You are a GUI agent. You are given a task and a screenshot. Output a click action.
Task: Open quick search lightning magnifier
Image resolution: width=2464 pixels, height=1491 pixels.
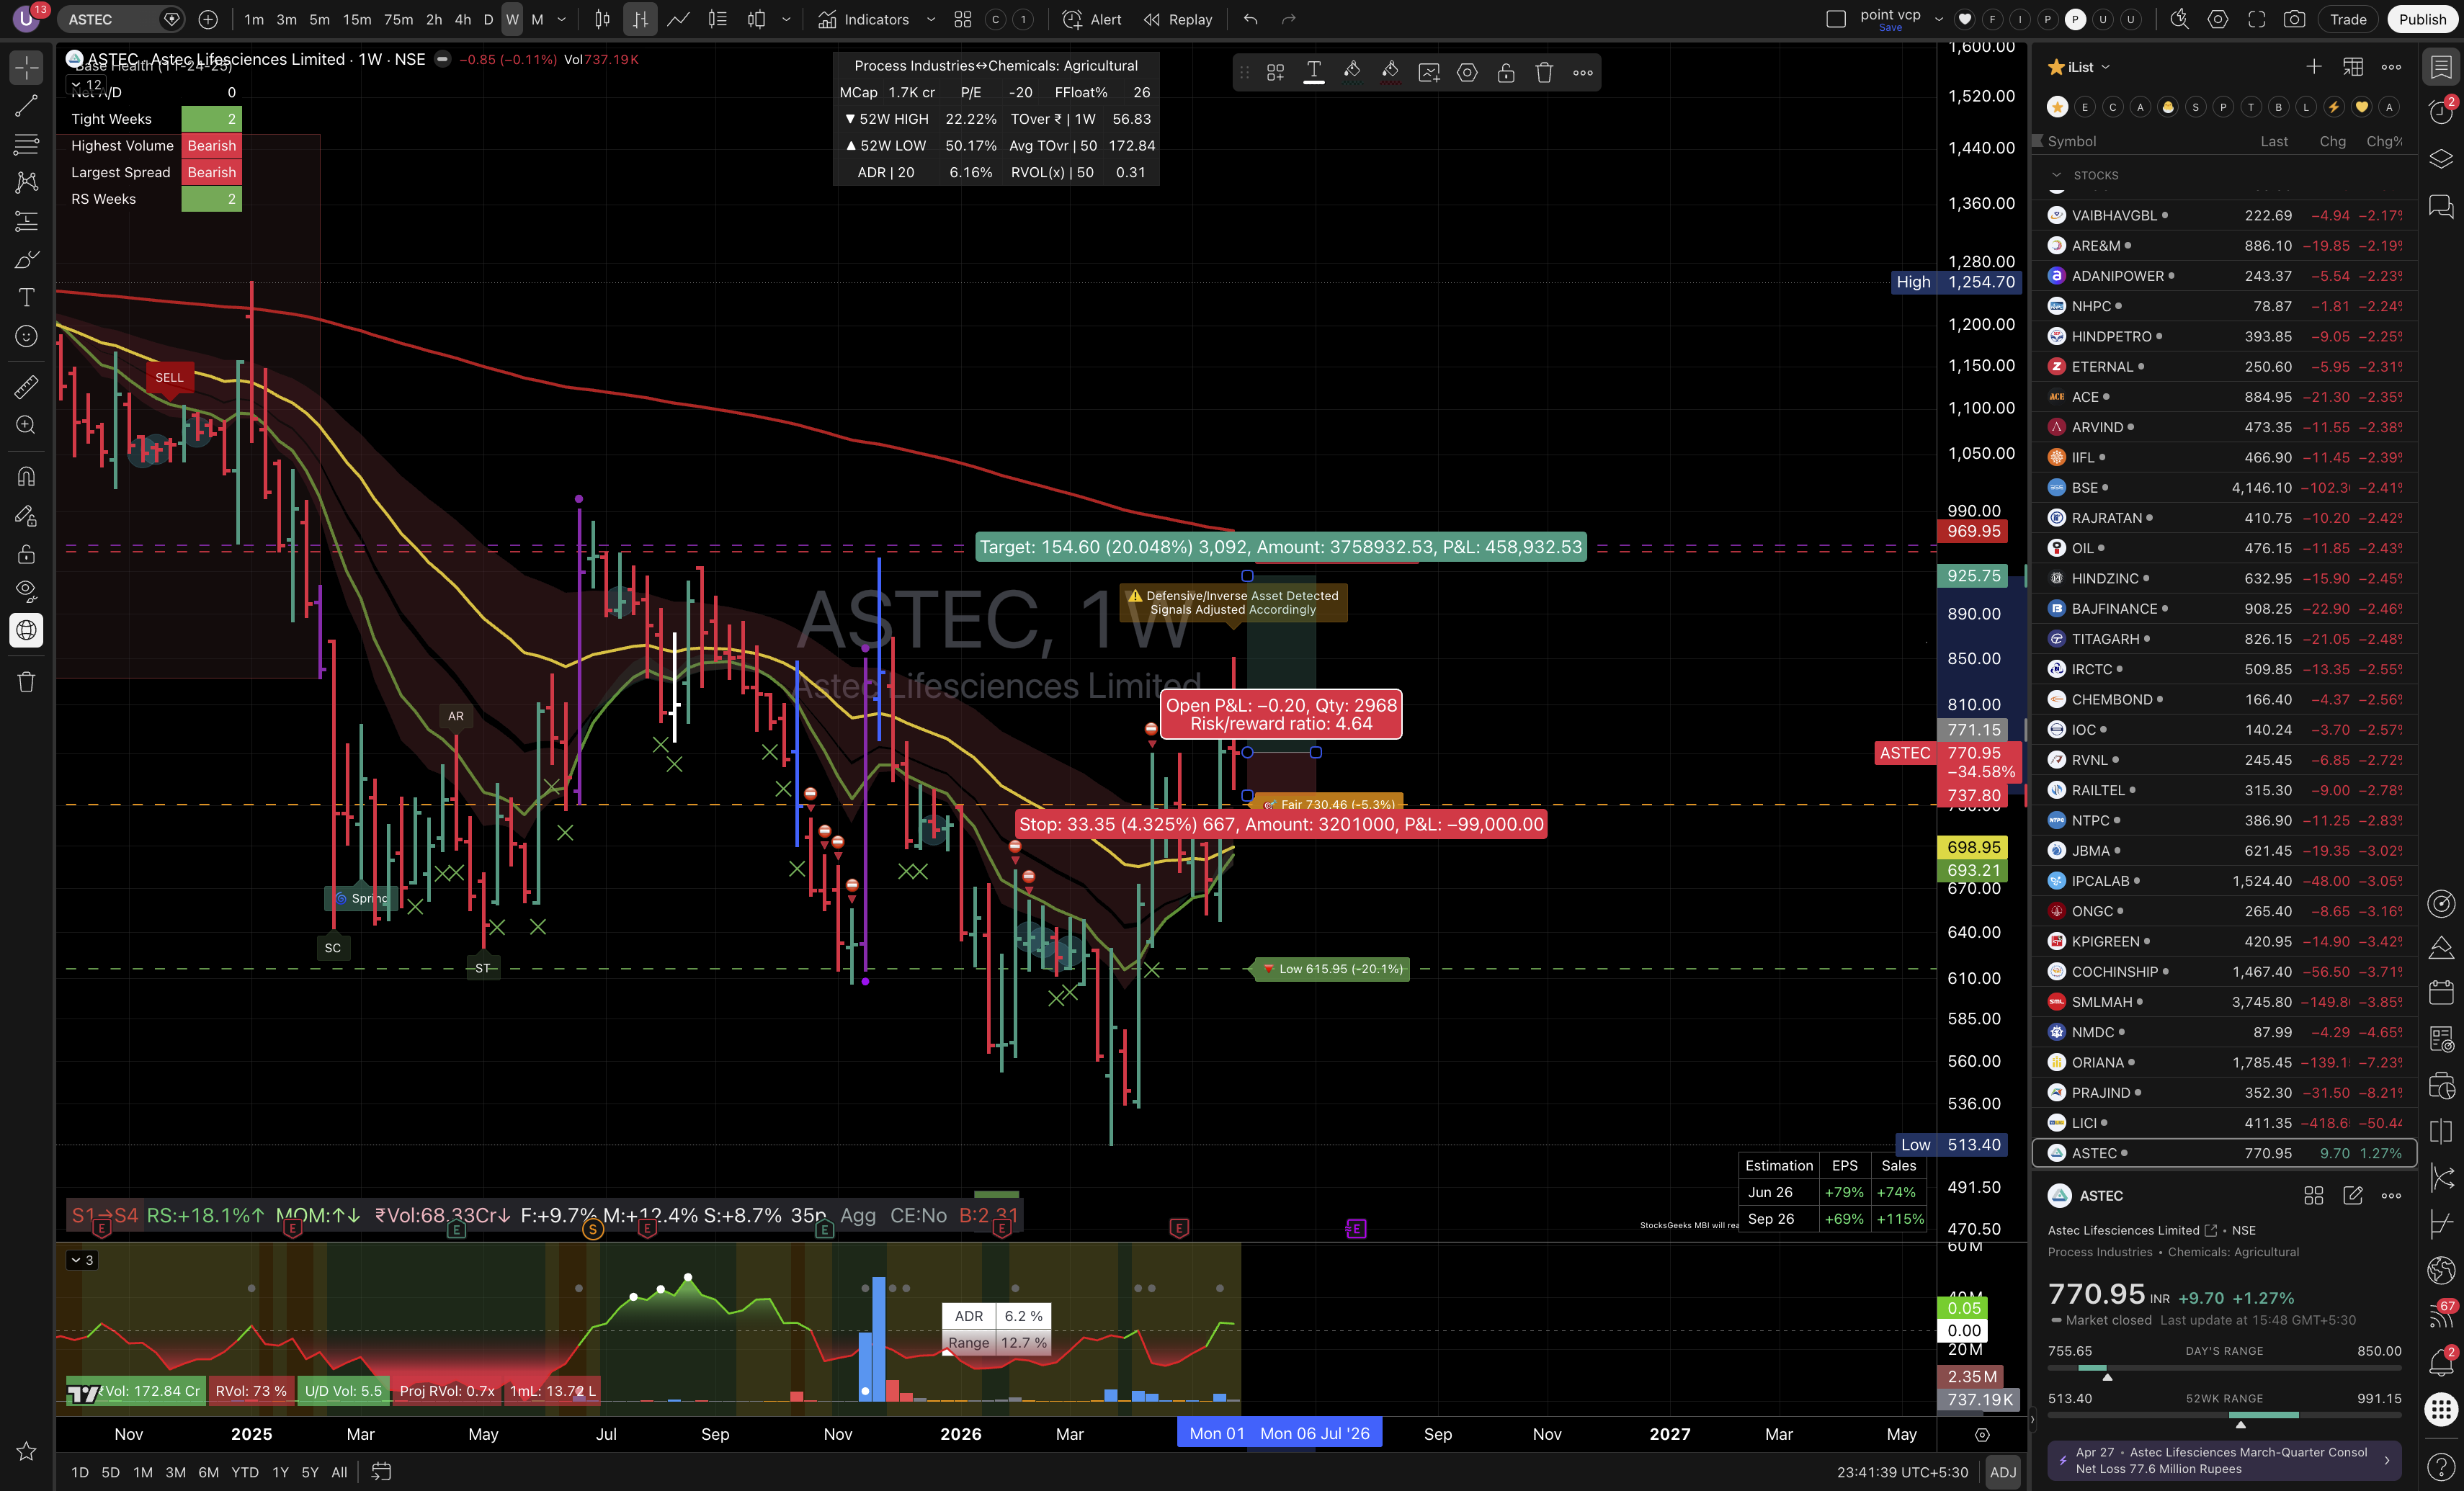[2179, 19]
